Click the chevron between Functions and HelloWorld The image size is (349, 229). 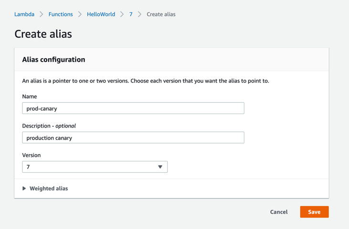click(x=80, y=14)
